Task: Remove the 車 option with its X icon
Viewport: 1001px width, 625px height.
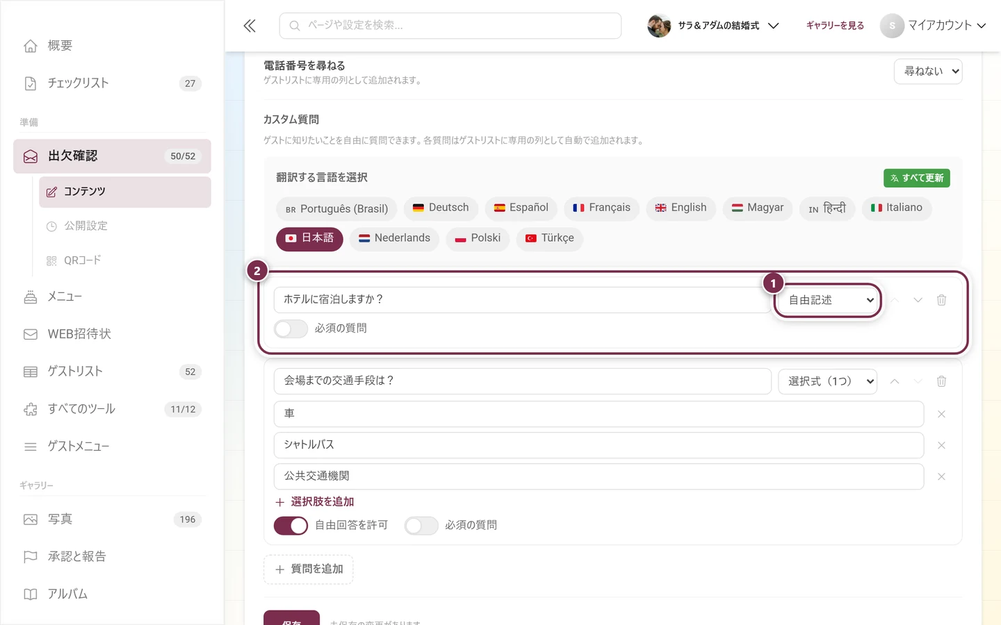Action: [x=941, y=414]
